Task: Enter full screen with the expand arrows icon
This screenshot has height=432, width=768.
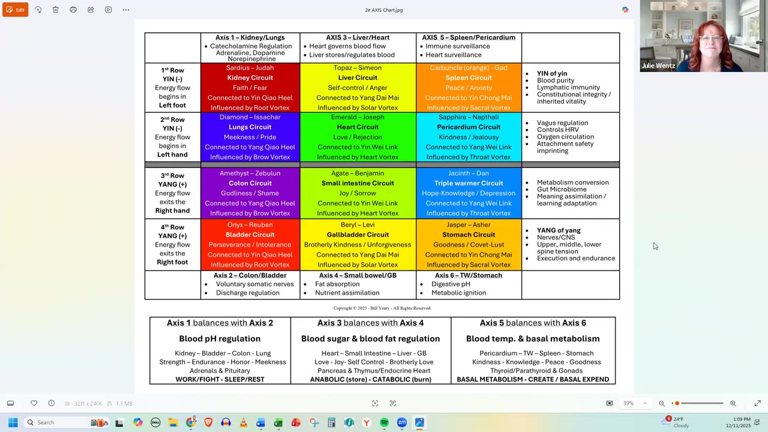Action: tap(757, 403)
